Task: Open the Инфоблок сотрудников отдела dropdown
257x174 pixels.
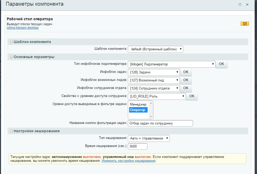Action: 154,88
